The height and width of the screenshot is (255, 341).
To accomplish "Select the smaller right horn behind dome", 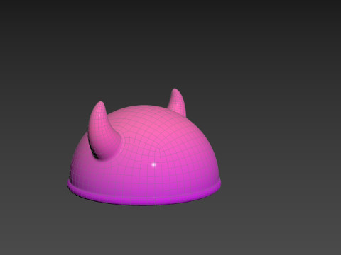I will (x=177, y=102).
